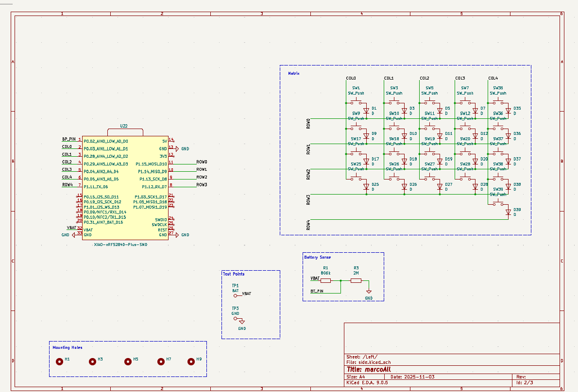The width and height of the screenshot is (578, 392).
Task: Click the BP_PIN label on pin 1
Action: pyautogui.click(x=68, y=139)
